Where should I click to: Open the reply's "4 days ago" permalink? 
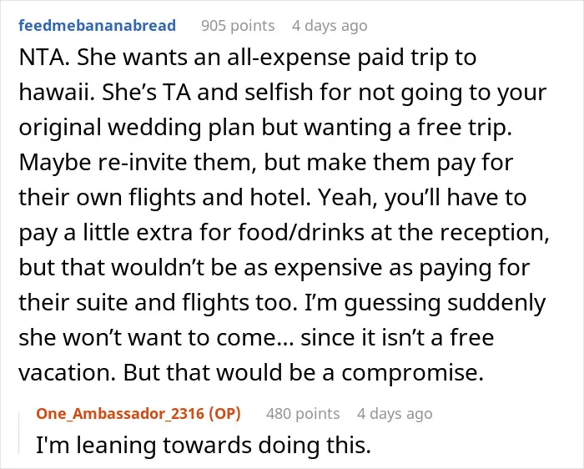(x=395, y=413)
